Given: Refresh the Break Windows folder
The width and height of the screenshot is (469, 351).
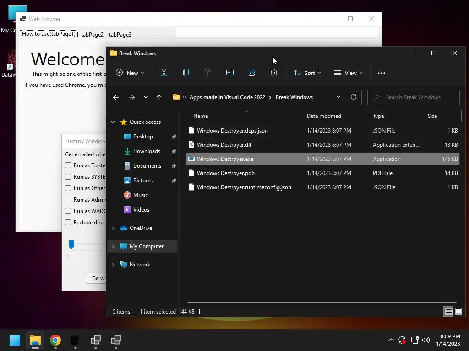Looking at the screenshot, I should (x=354, y=97).
